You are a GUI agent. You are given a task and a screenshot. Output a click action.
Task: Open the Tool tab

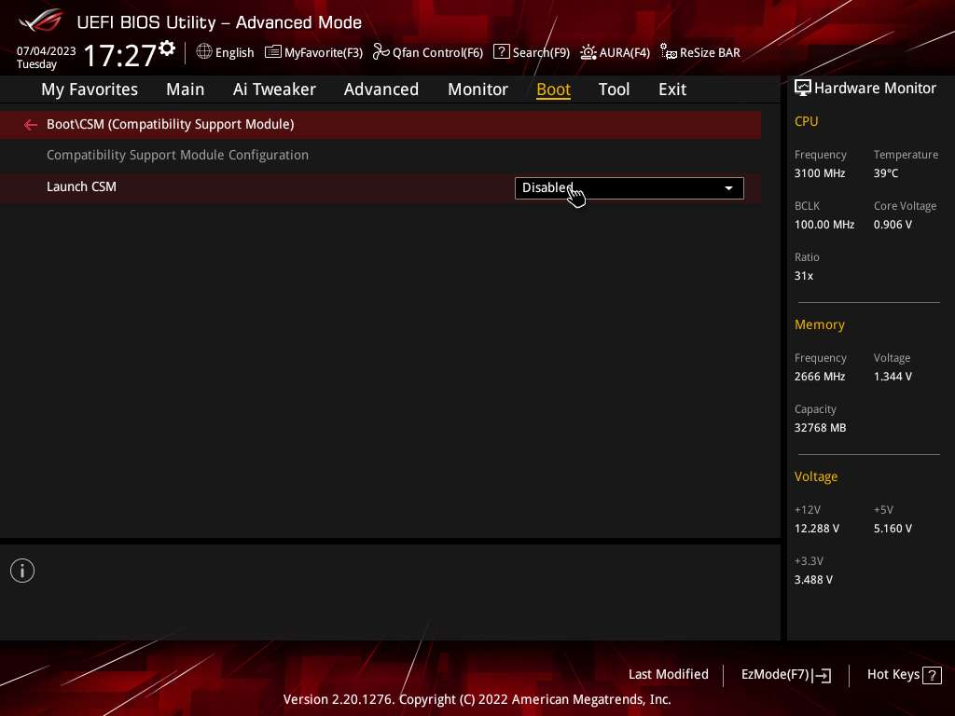click(614, 89)
